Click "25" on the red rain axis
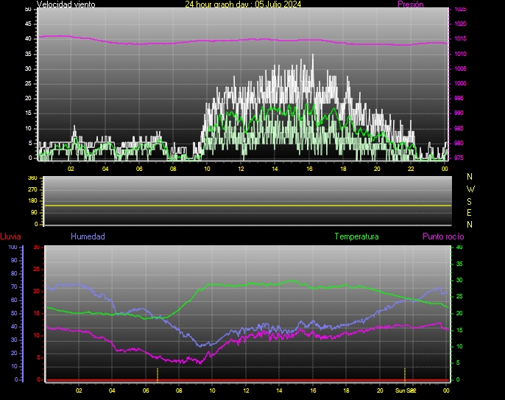The image size is (505, 400). point(37,269)
